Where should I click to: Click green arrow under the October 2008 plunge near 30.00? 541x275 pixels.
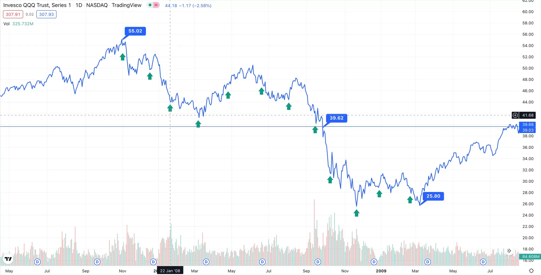[330, 180]
